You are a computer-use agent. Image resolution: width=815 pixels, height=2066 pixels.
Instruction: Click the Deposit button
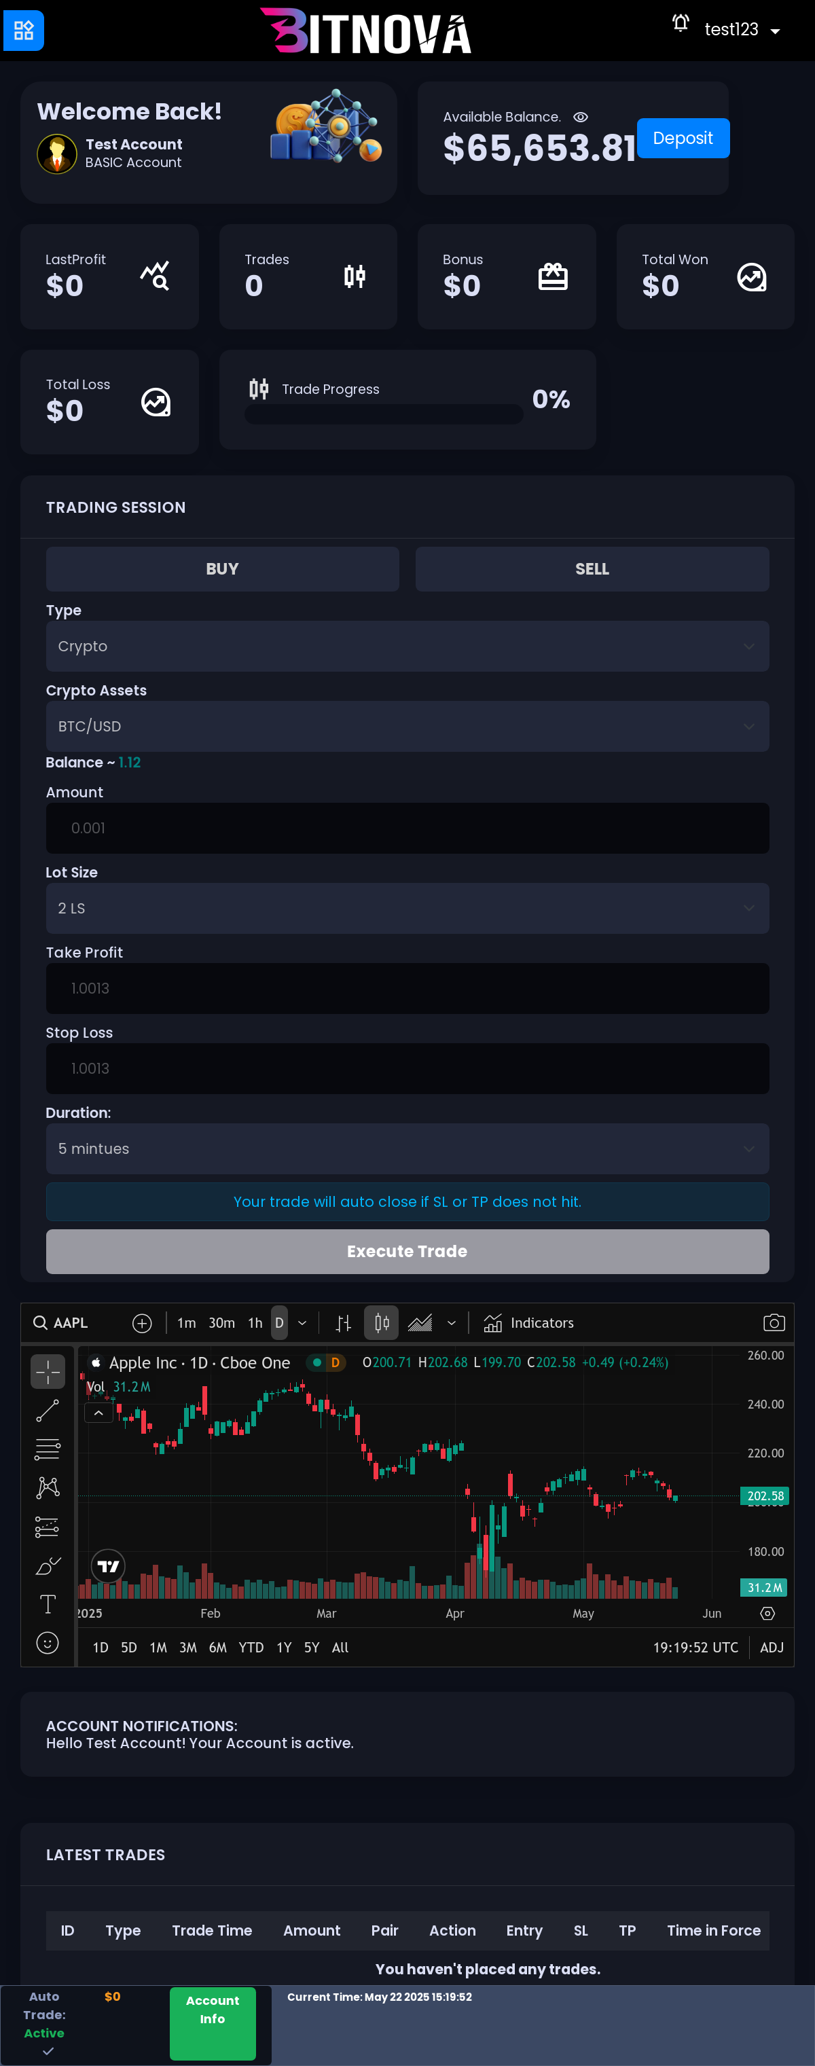tap(683, 138)
